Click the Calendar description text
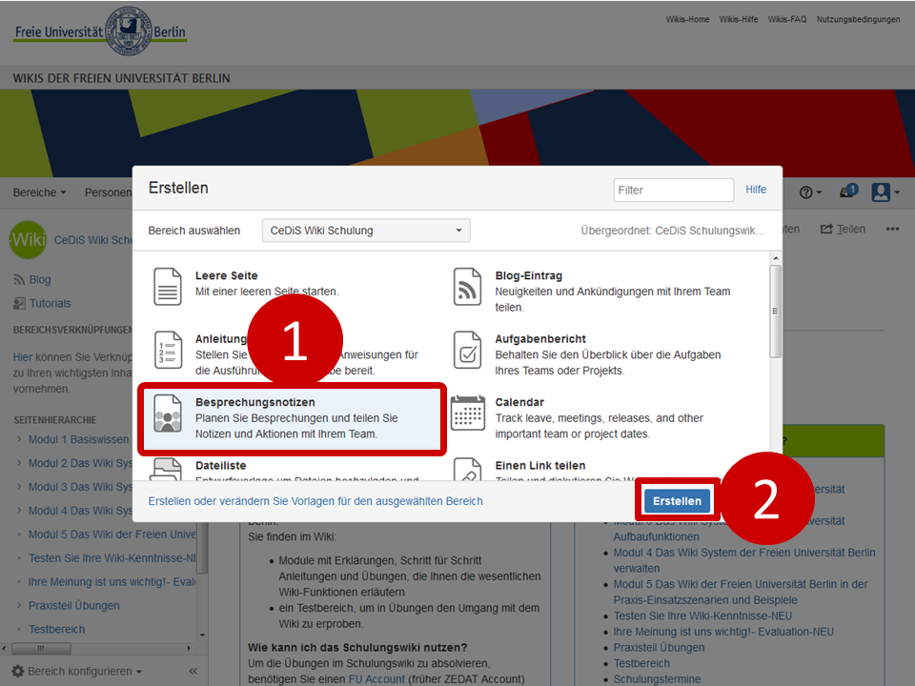The width and height of the screenshot is (915, 686). [600, 426]
